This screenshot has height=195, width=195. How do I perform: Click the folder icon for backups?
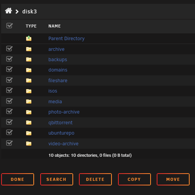[x=29, y=59]
